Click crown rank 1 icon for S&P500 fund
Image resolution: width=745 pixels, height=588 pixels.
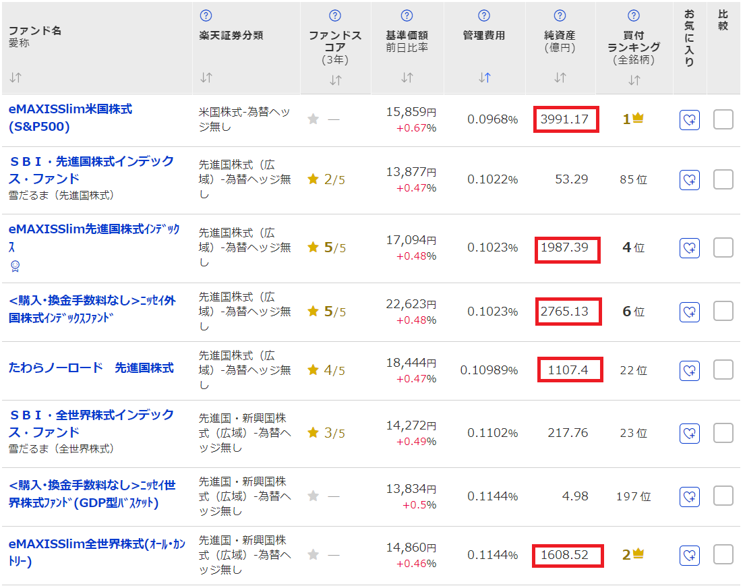(638, 117)
